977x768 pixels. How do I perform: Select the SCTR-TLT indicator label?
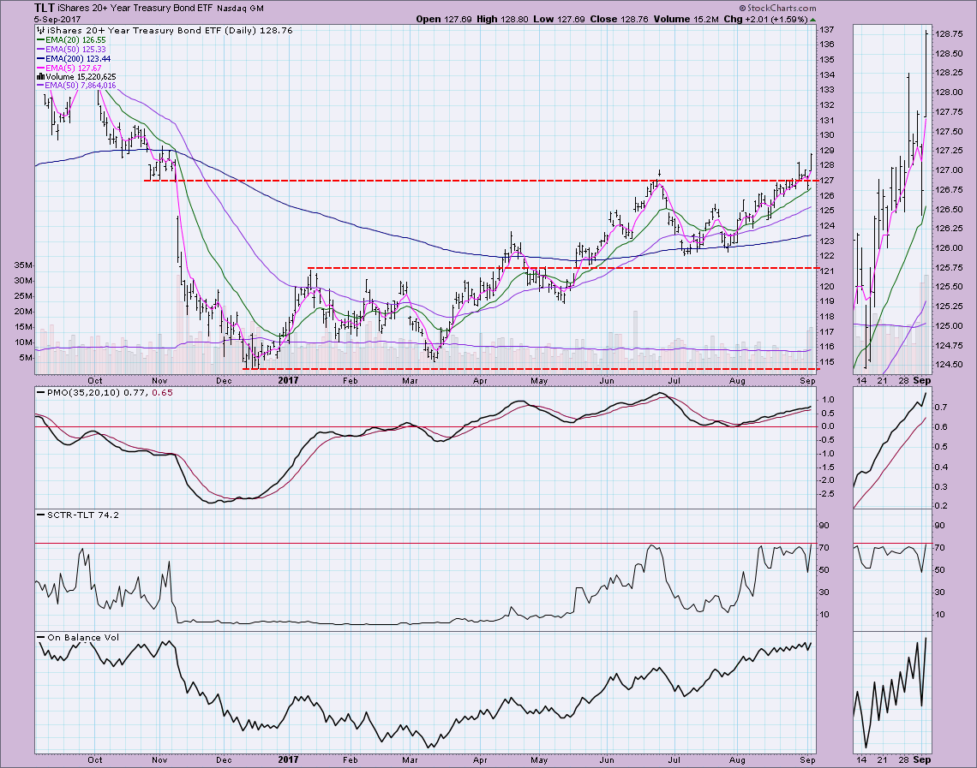65,514
